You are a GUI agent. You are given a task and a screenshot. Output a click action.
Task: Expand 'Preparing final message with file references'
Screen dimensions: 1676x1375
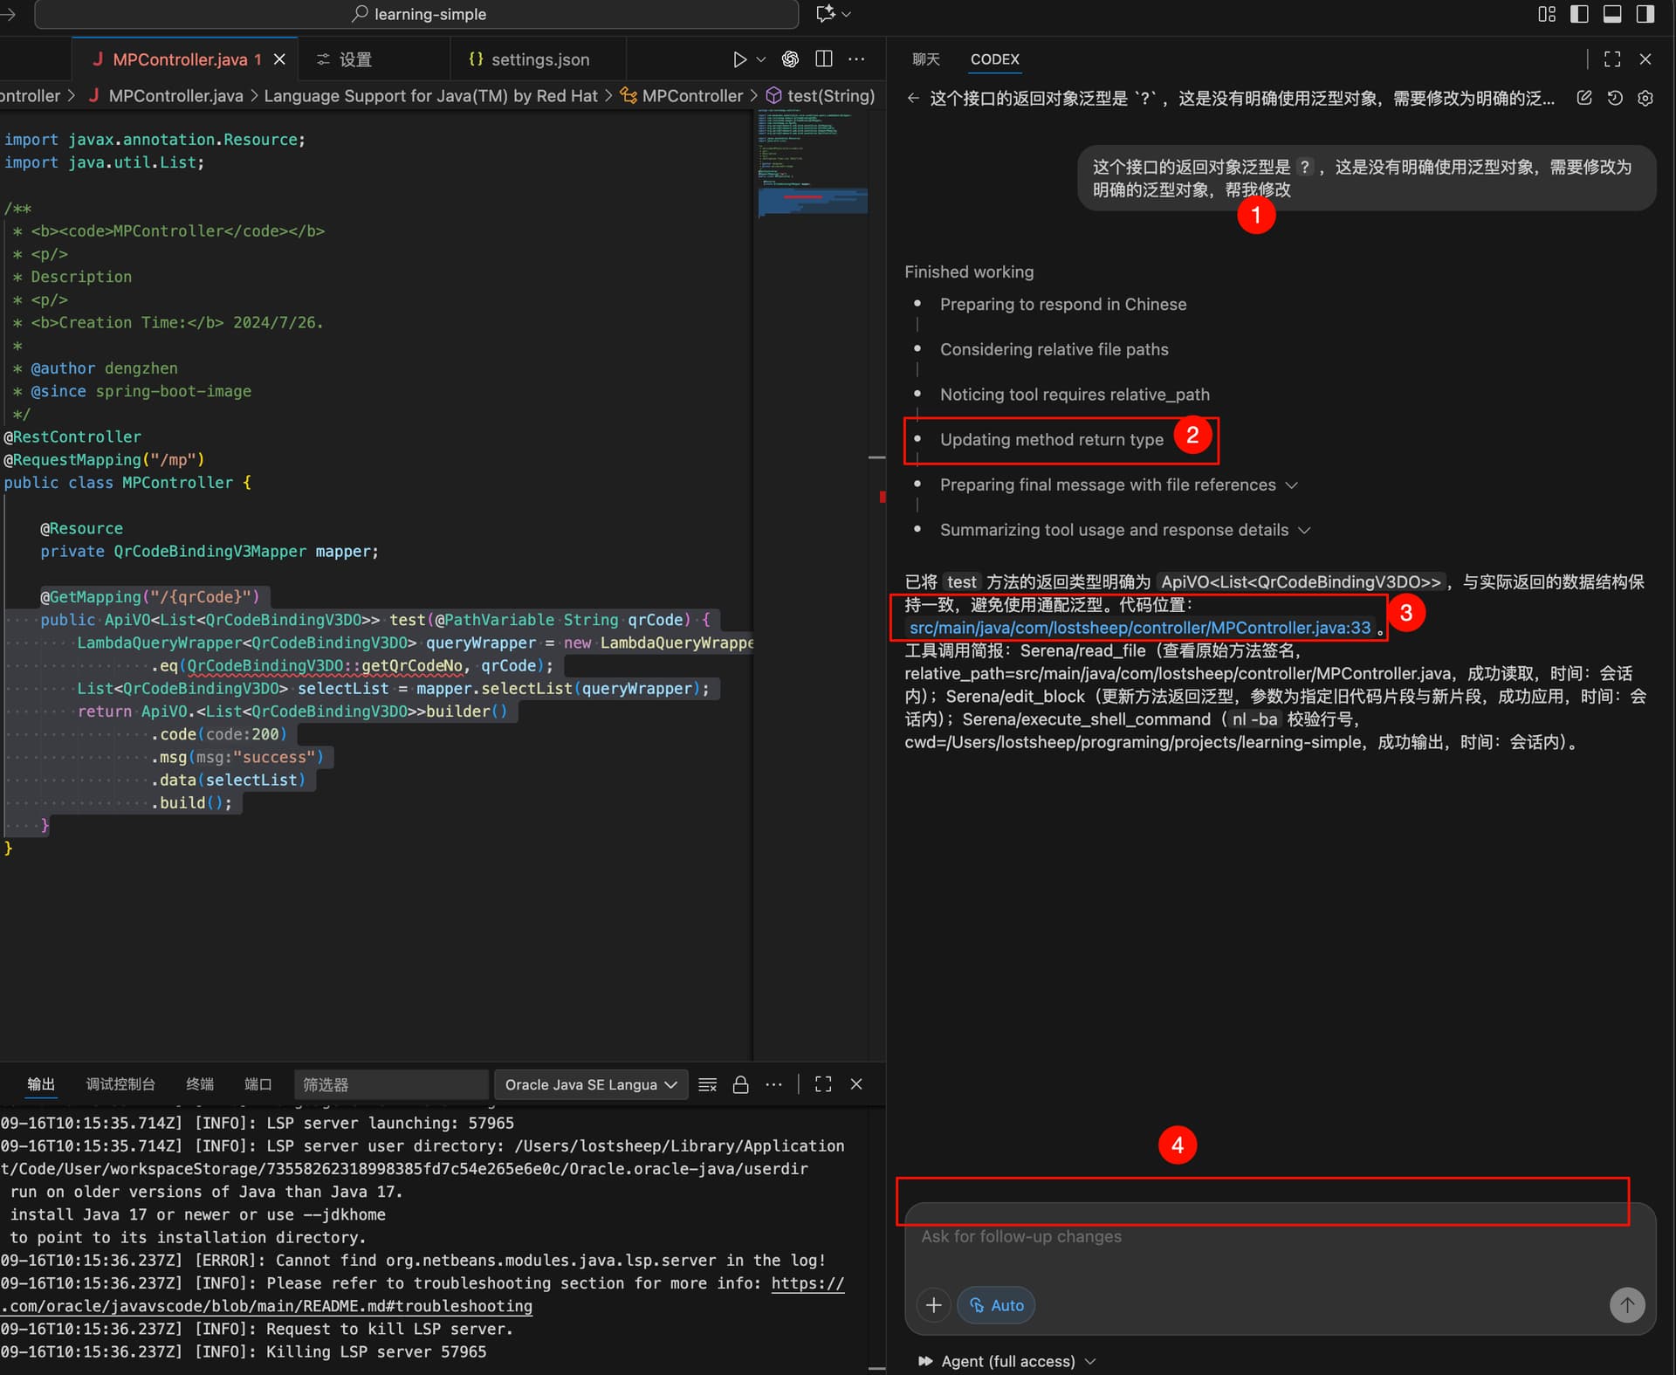(1118, 485)
